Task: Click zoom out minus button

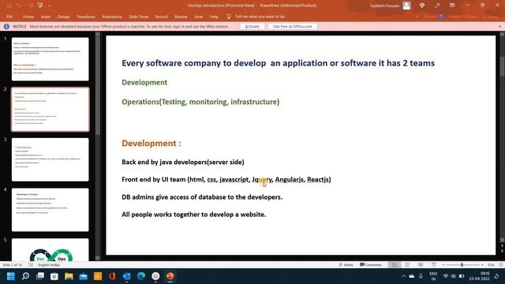Action: (x=443, y=265)
